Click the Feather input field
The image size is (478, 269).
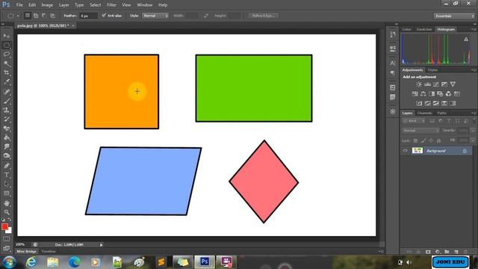[88, 16]
